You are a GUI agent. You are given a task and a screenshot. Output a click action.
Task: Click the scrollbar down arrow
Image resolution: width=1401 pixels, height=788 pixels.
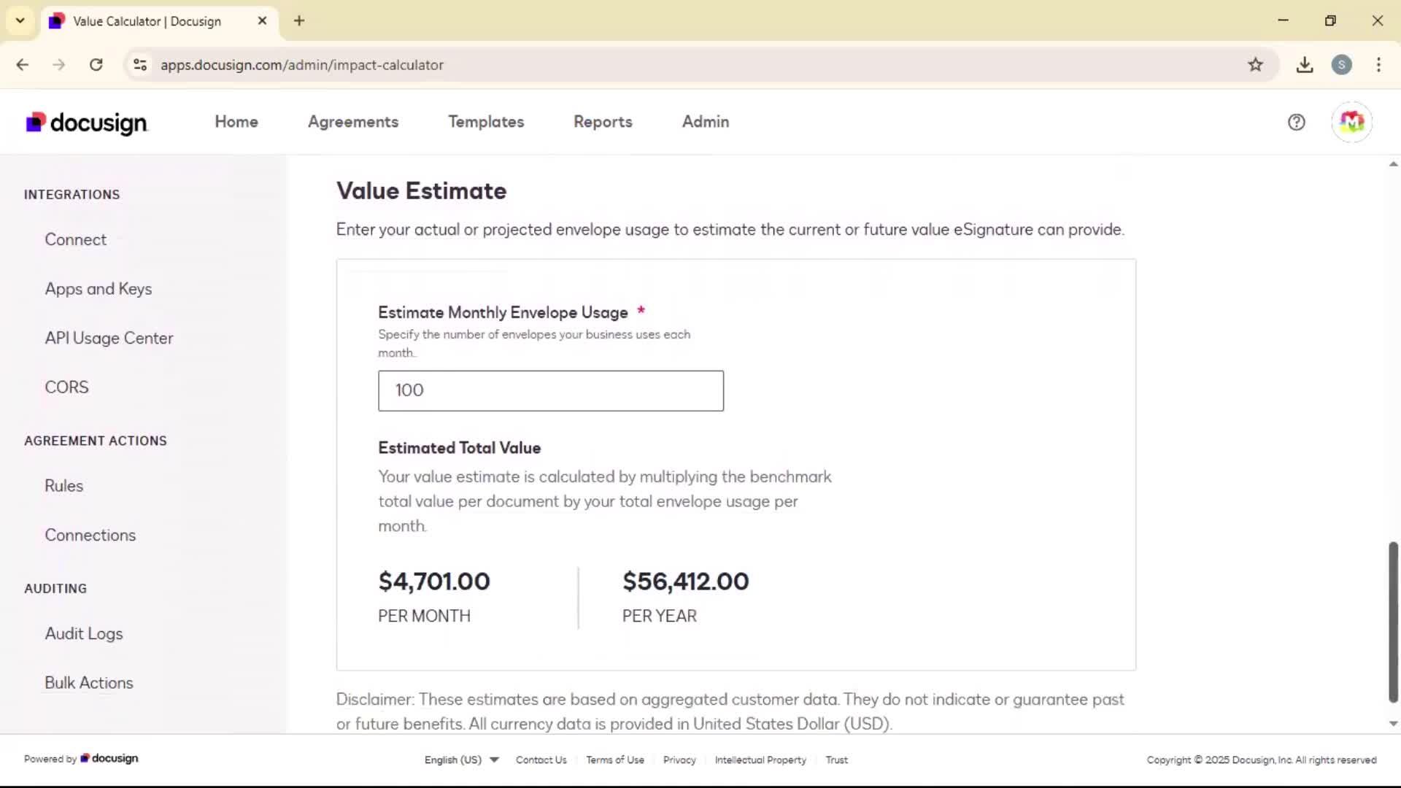pyautogui.click(x=1393, y=724)
